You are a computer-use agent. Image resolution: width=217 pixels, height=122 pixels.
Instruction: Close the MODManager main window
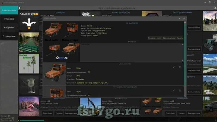click(215, 2)
